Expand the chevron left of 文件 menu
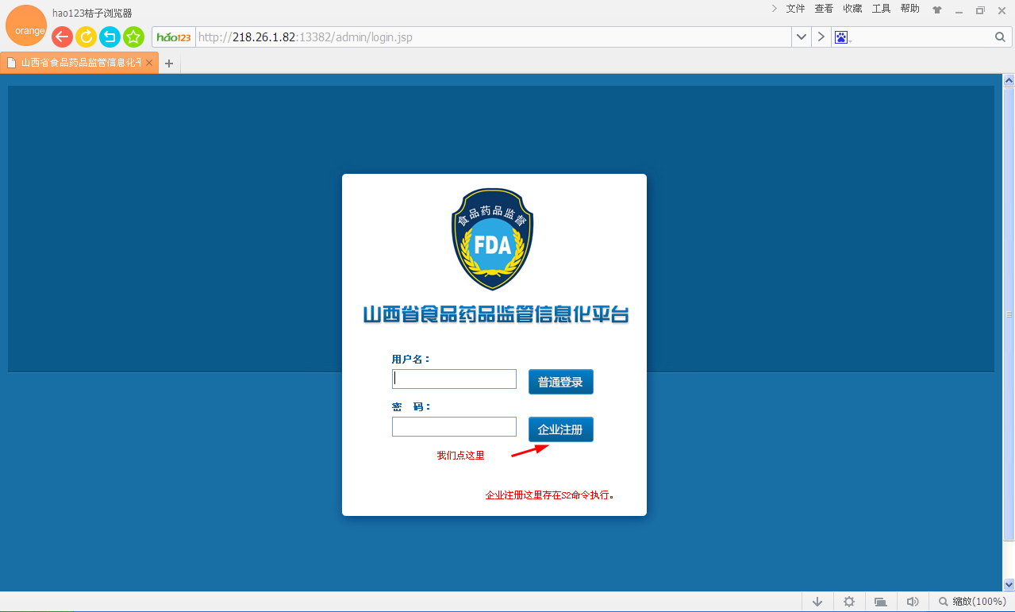This screenshot has height=612, width=1015. [775, 9]
